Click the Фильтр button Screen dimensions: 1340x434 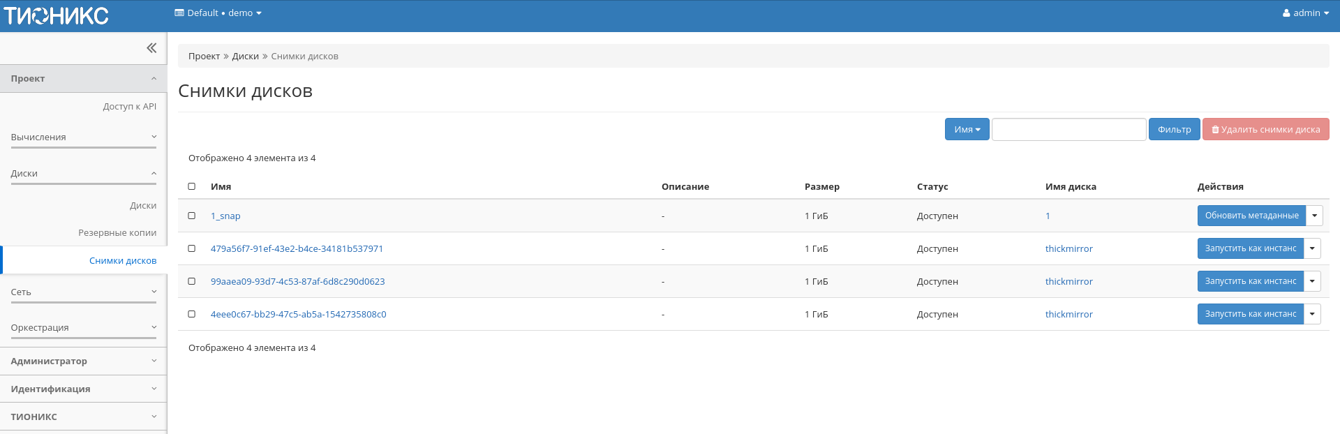1174,130
